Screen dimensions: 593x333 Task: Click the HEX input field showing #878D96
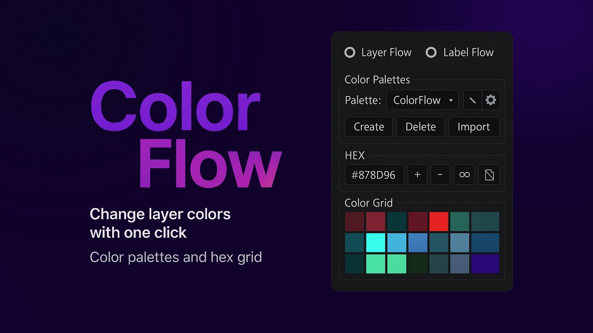[374, 174]
